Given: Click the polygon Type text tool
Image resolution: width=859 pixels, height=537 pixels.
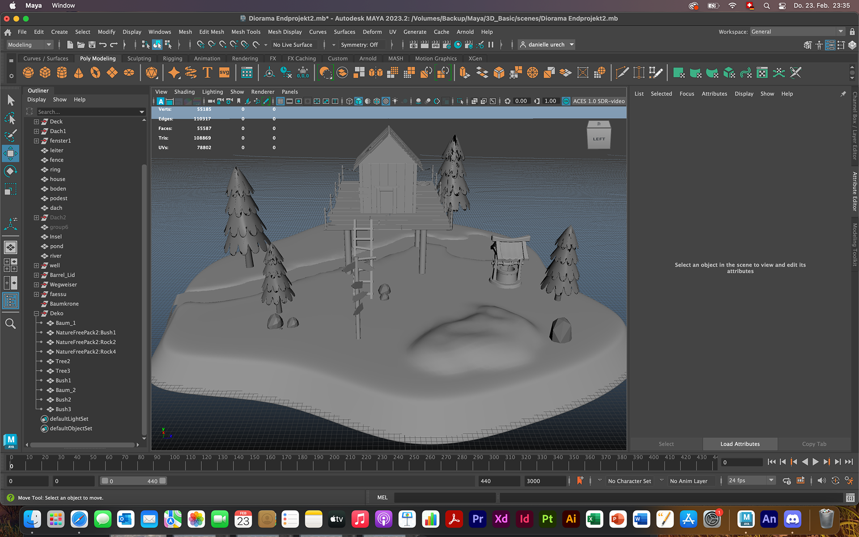Looking at the screenshot, I should click(207, 72).
